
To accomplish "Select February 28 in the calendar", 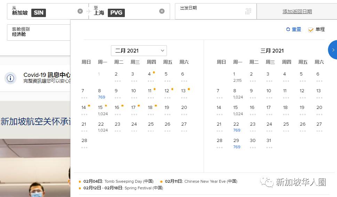I will [x=84, y=143].
